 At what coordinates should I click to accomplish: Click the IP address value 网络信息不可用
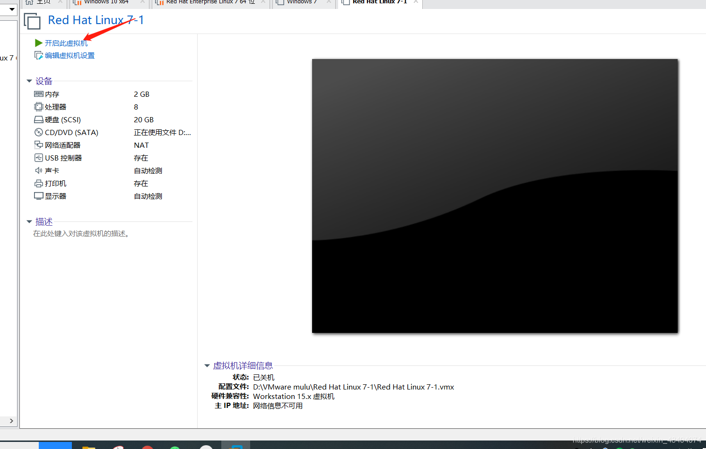coord(278,406)
